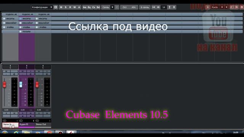This screenshot has height=137, width=244.
Task: Select the routing rack tab of Stereo Out
Action: tap(43, 14)
